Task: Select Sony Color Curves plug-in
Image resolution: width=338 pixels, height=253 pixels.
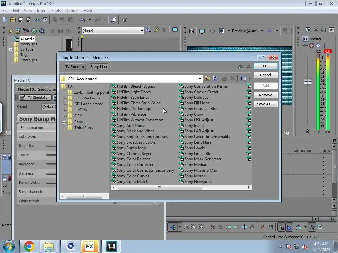Action: pos(133,176)
